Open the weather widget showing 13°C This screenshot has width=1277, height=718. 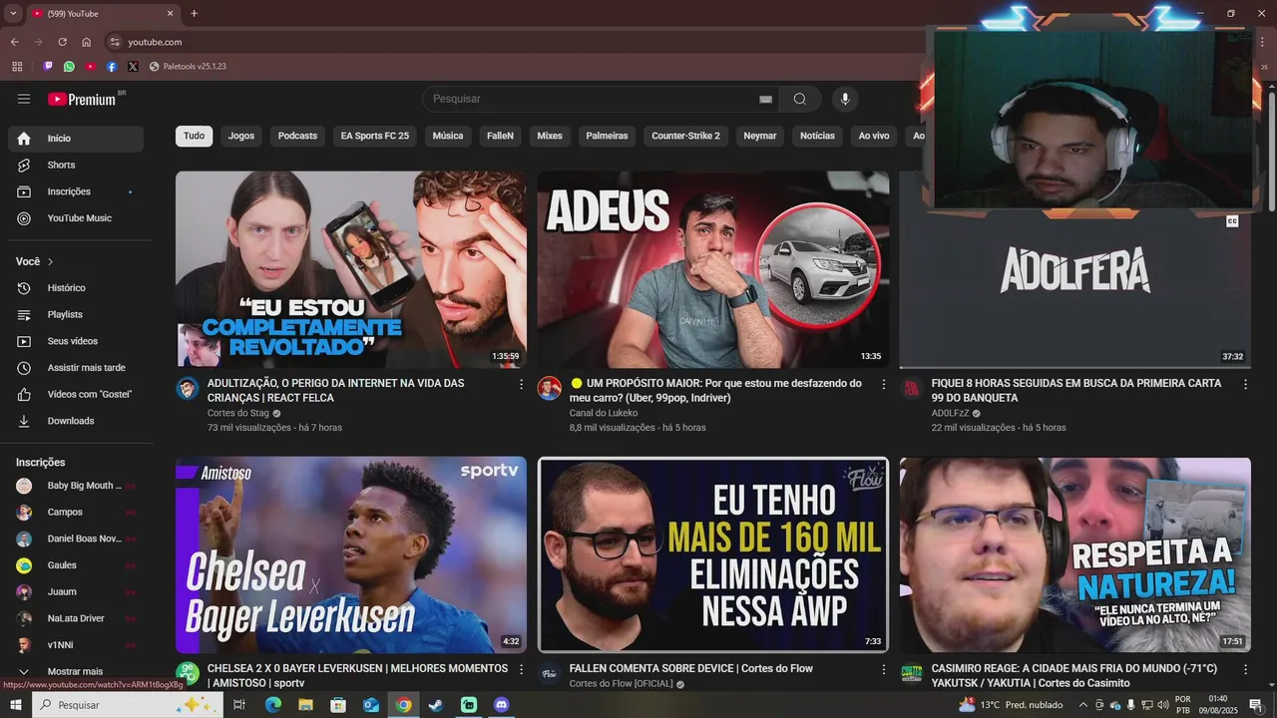click(x=1011, y=705)
